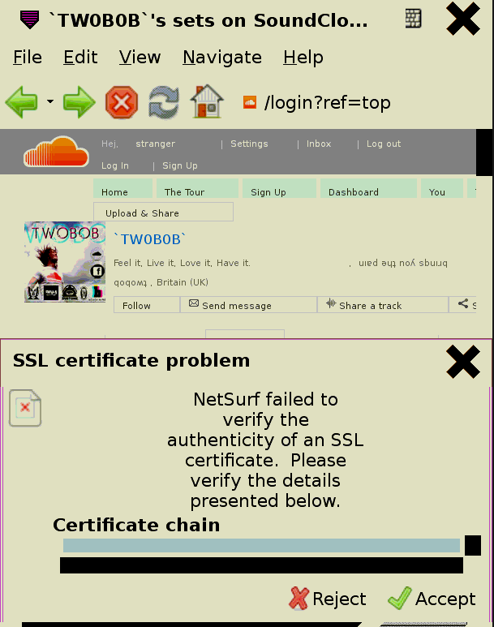Stop page loading with red X icon

[122, 102]
